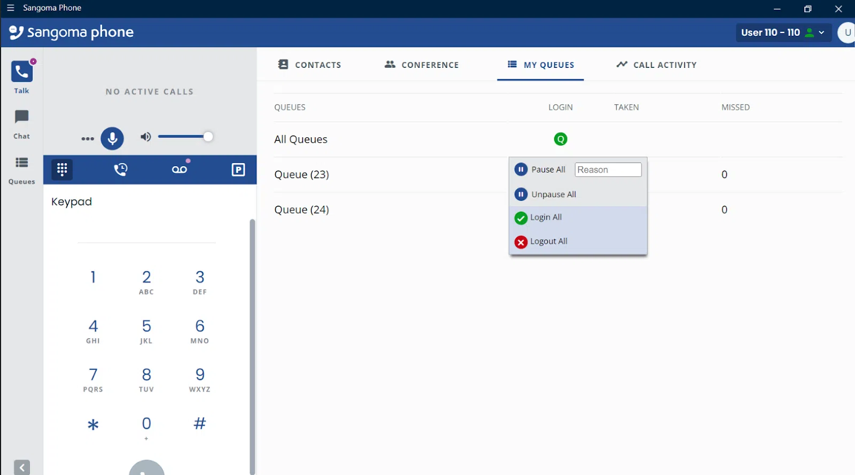Dial digit 0 on keypad
855x475 pixels.
[x=146, y=428]
